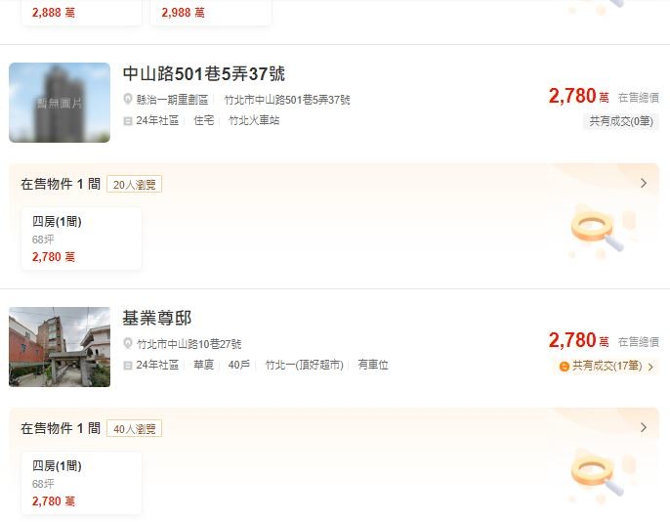
Task: Click orange circle icon beside 共有成交(17筆)
Action: (565, 367)
